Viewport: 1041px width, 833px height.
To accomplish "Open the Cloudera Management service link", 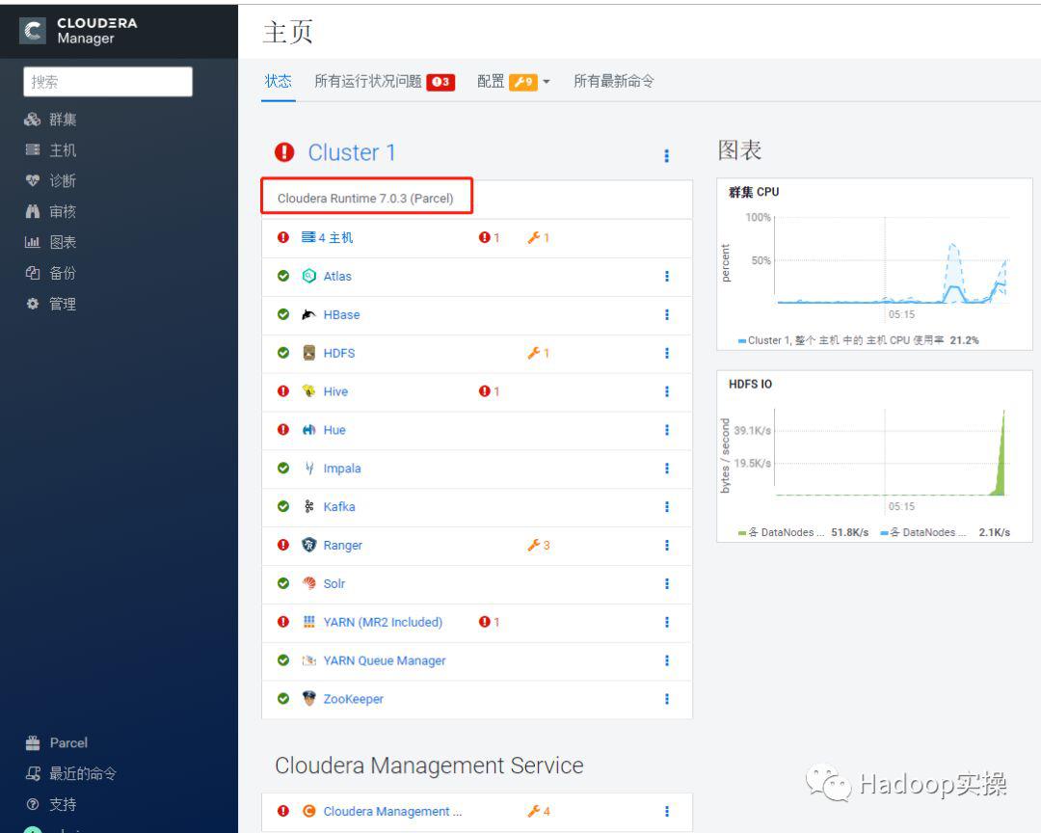I will 392,811.
